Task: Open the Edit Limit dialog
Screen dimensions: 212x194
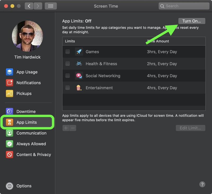Action: pos(190,128)
